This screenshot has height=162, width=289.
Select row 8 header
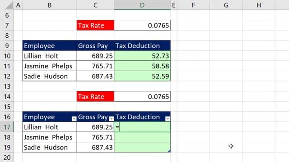pos(7,36)
